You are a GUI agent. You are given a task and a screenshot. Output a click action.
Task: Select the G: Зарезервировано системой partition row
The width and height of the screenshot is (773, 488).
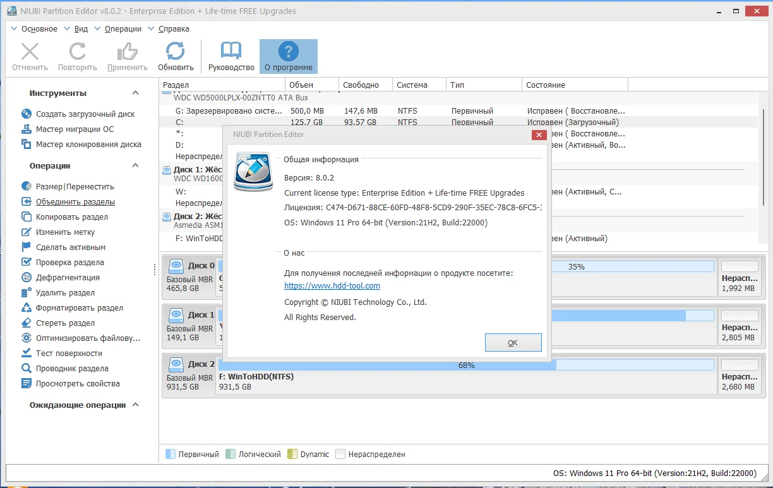tap(458, 111)
